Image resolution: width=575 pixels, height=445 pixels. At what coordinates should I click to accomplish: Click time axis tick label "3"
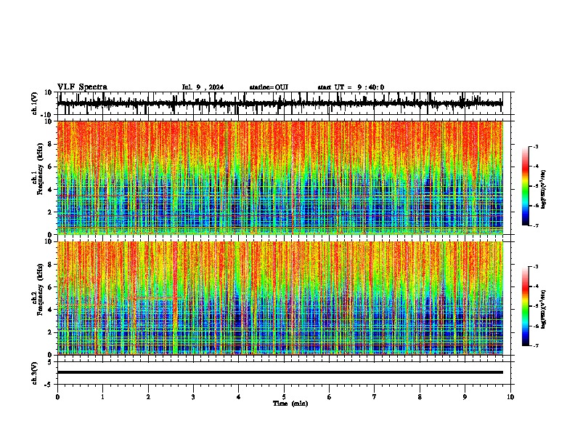(x=193, y=397)
